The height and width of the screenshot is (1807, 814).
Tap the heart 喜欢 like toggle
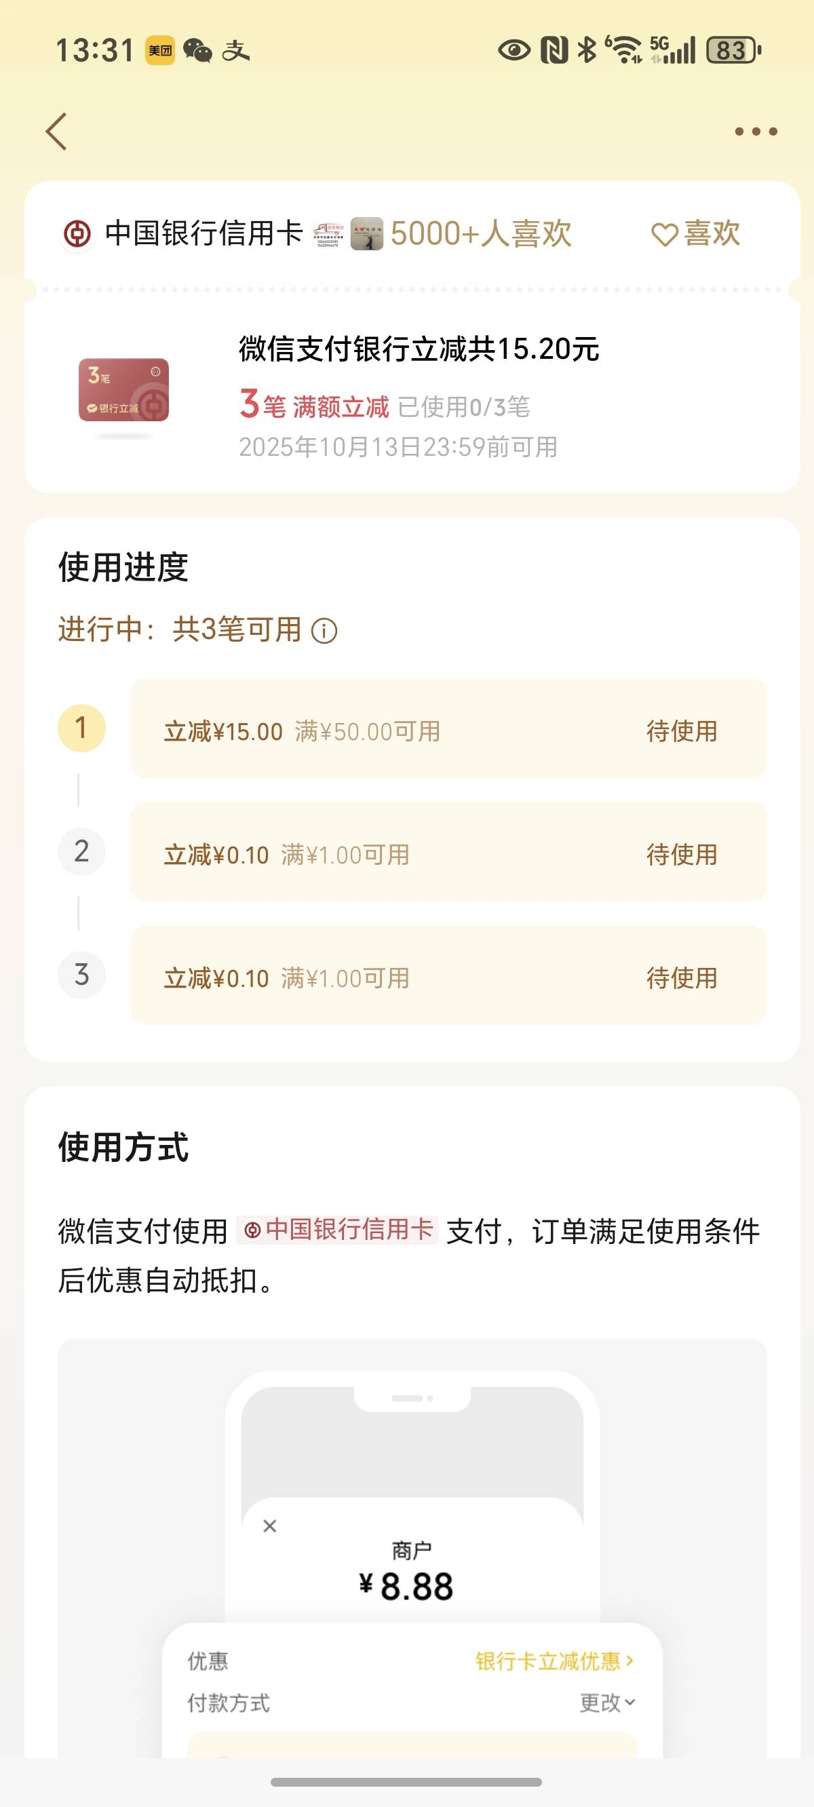coord(695,233)
